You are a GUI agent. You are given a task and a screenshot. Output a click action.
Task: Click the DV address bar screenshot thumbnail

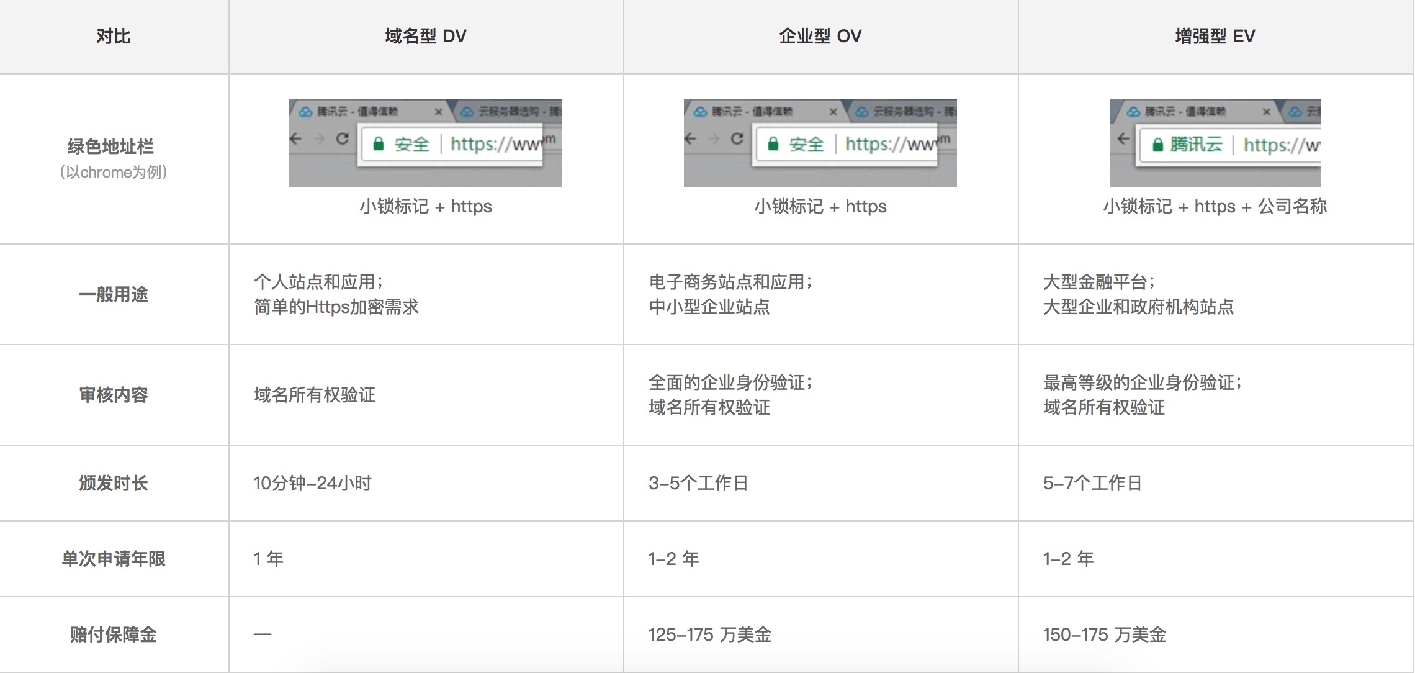click(425, 143)
